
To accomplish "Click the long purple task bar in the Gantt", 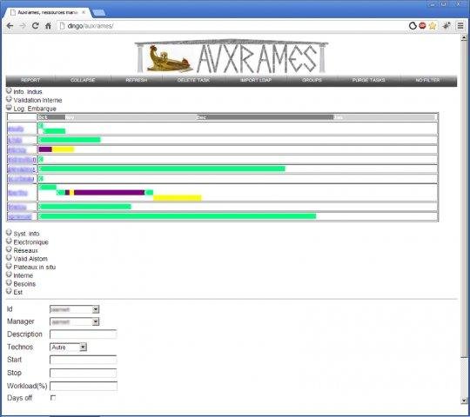I will pyautogui.click(x=110, y=192).
